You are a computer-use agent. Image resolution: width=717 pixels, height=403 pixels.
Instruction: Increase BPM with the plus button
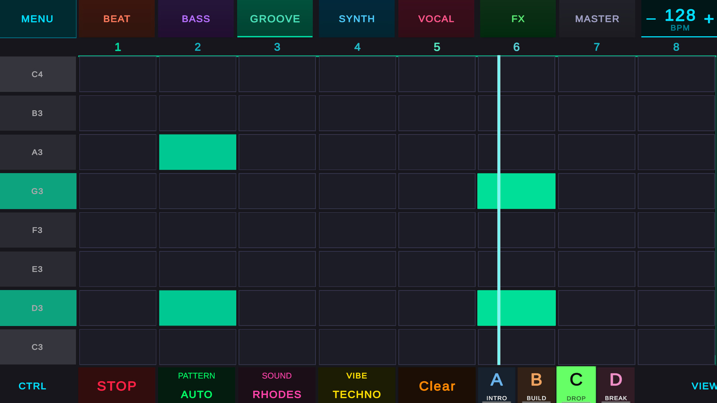708,19
